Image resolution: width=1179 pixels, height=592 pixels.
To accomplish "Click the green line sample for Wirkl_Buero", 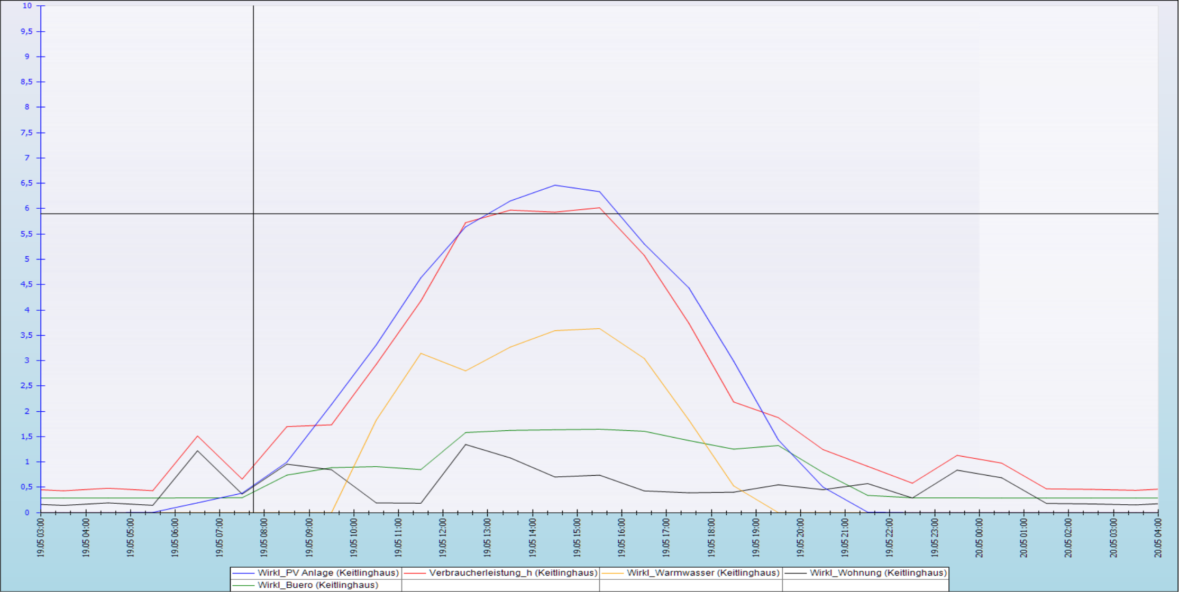I will coord(243,586).
